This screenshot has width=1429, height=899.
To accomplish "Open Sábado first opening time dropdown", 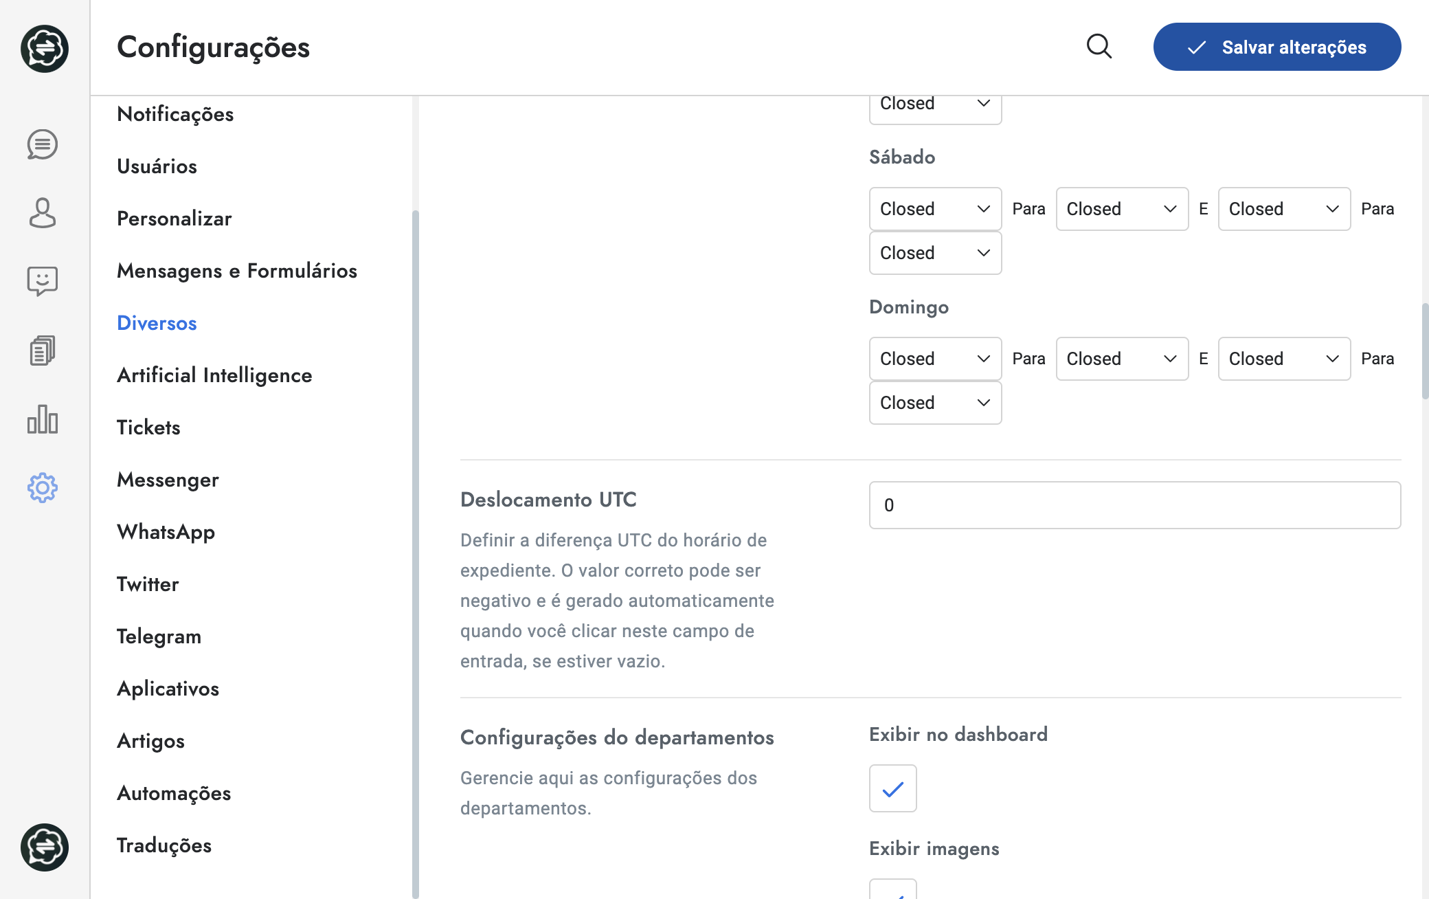I will [x=936, y=209].
